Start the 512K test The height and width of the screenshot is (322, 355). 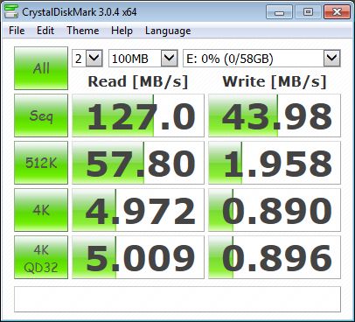pos(41,163)
